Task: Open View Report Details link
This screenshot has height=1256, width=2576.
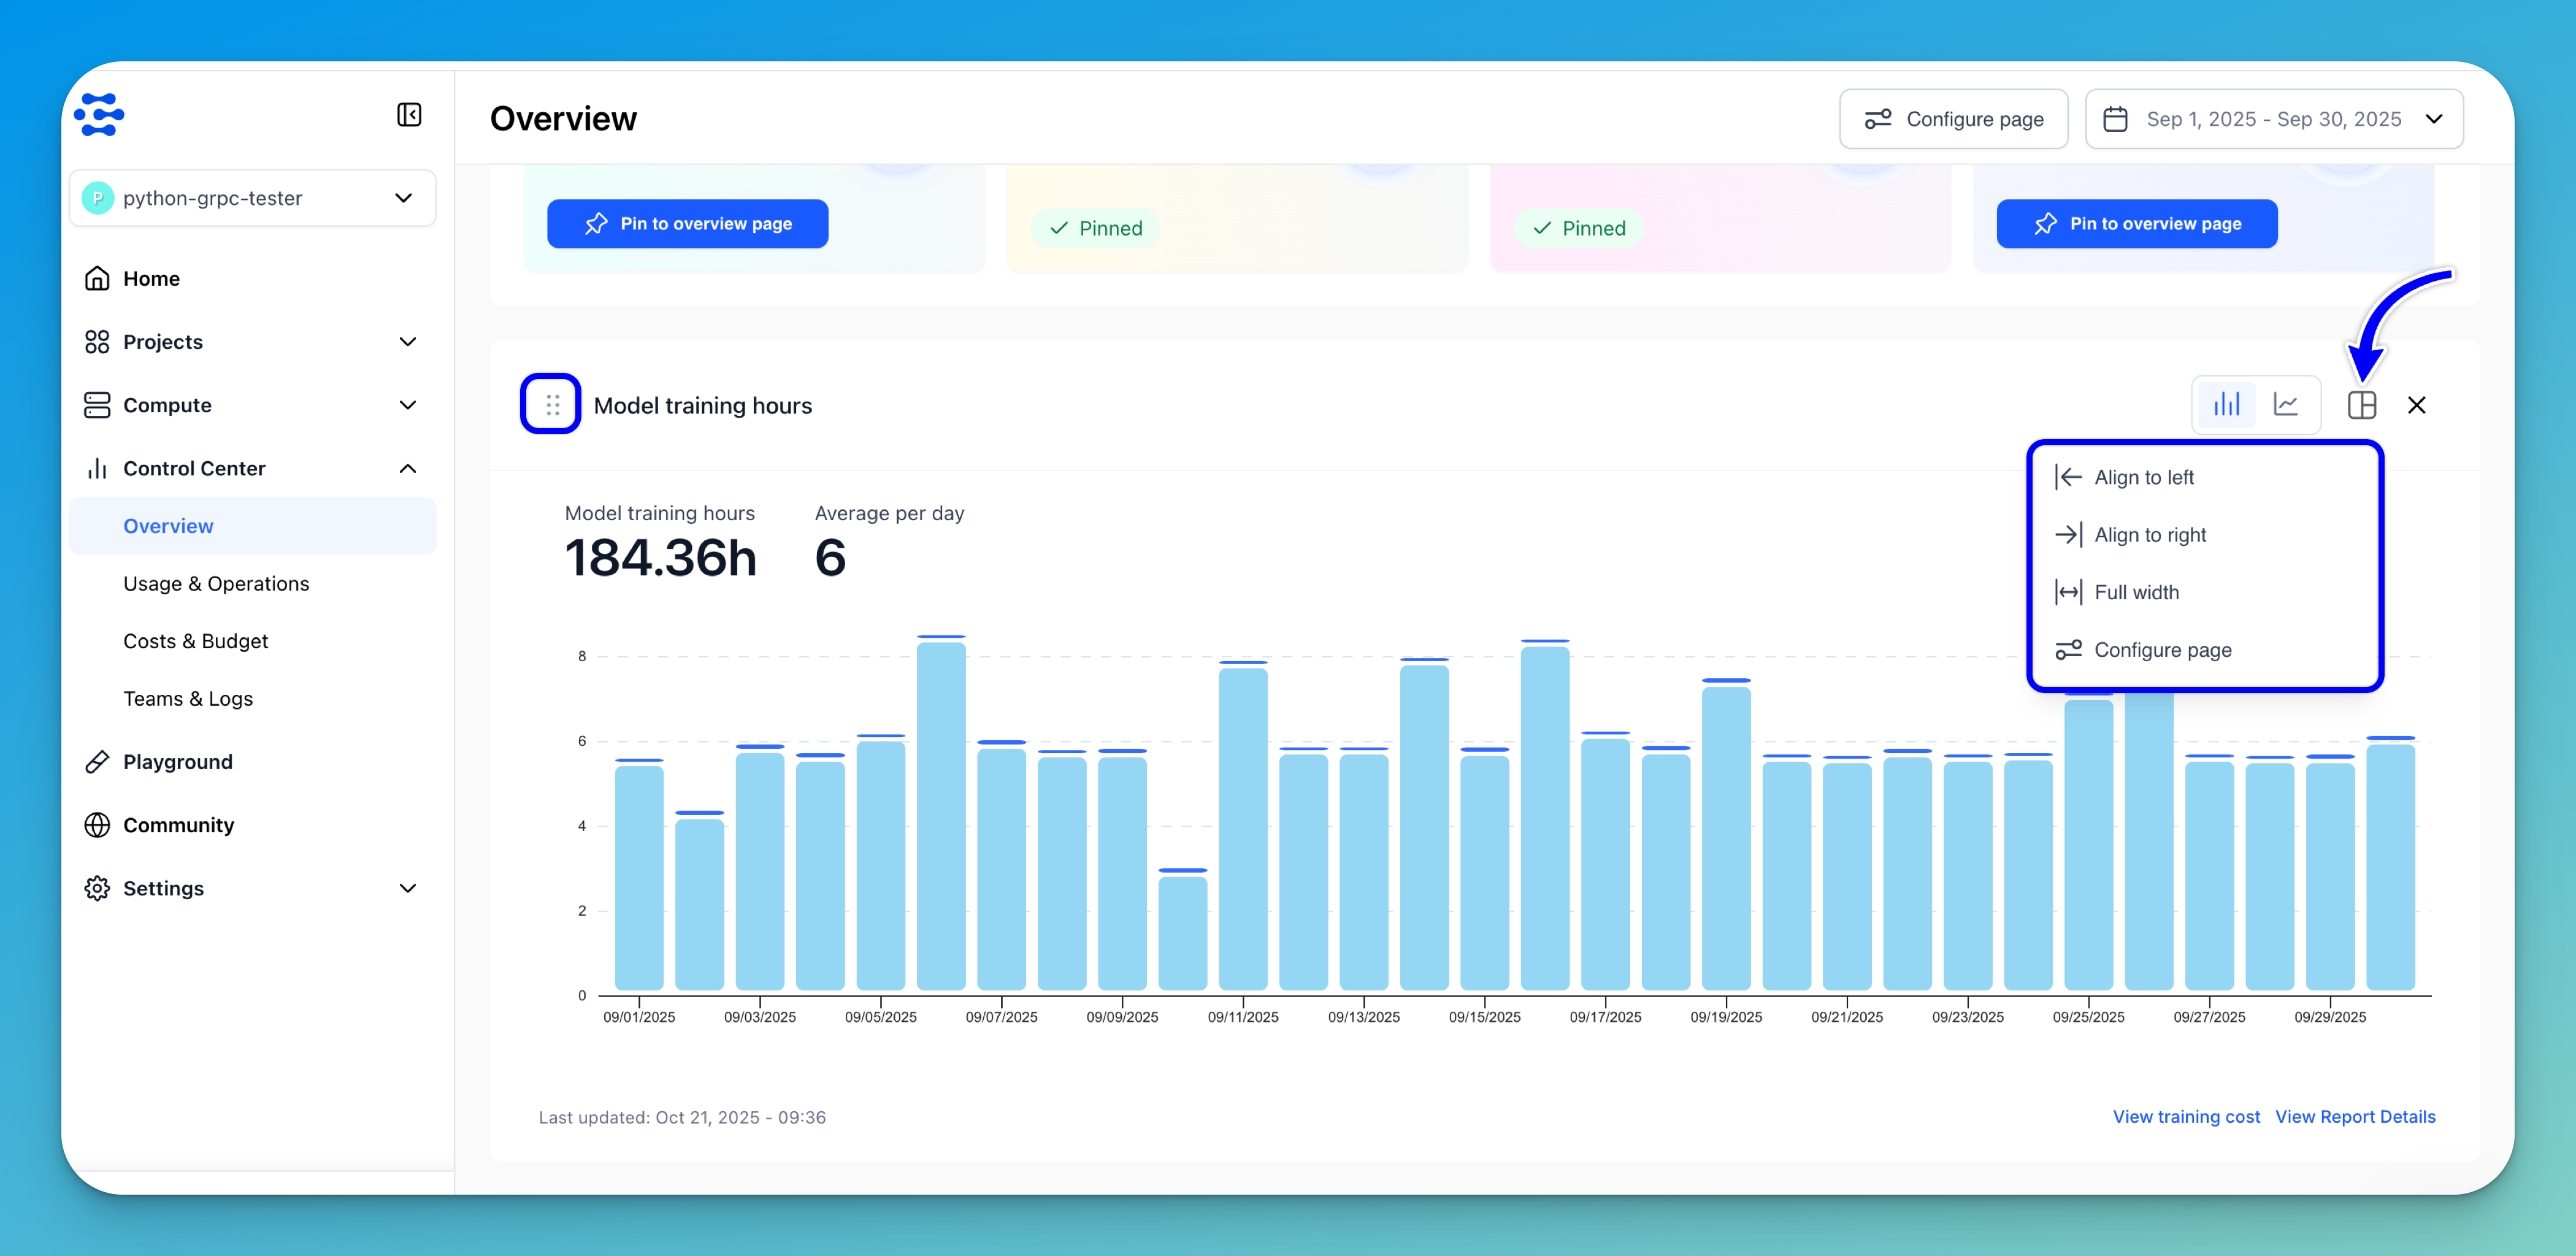Action: 2355,1117
